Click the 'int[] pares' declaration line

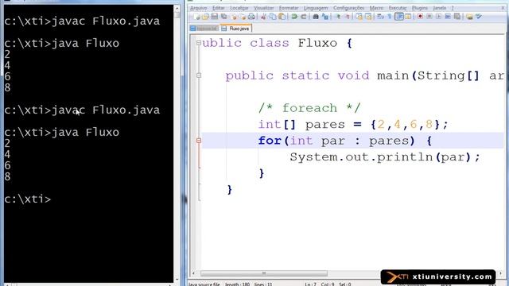pos(353,124)
